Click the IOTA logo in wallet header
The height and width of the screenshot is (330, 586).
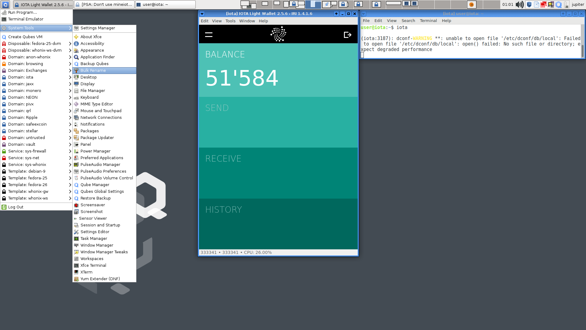[x=278, y=34]
